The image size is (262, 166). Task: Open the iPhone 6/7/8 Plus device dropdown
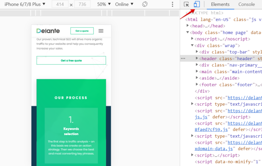coord(25,4)
